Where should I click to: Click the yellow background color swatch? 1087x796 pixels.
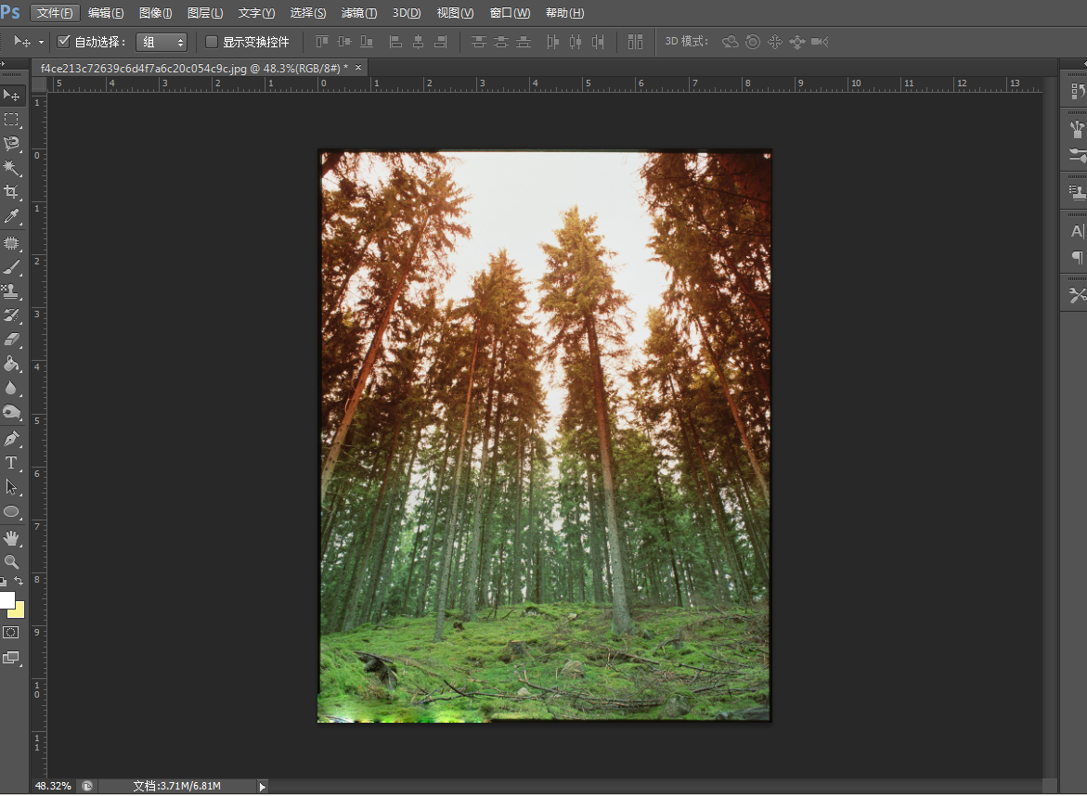click(x=18, y=610)
